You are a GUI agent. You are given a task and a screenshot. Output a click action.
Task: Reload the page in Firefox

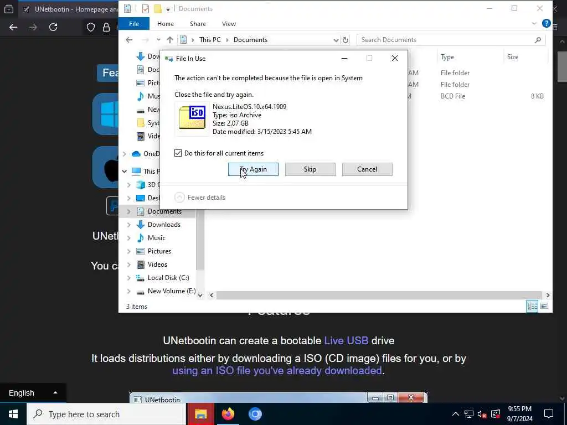tap(53, 27)
